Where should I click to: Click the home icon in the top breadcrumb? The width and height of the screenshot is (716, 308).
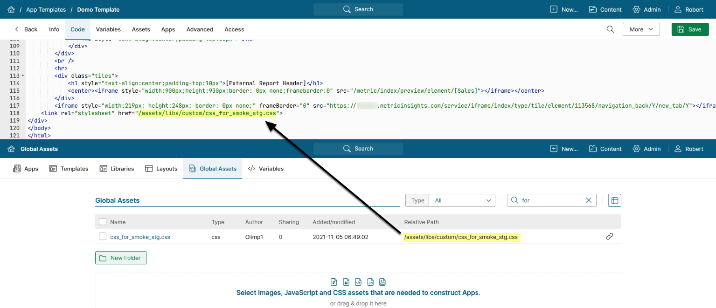coord(11,9)
